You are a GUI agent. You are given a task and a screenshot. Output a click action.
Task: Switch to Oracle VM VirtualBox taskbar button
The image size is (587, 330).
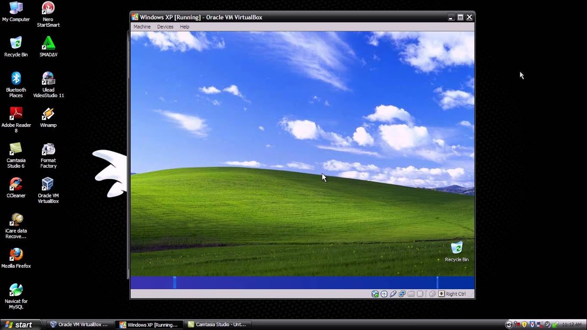coord(80,324)
